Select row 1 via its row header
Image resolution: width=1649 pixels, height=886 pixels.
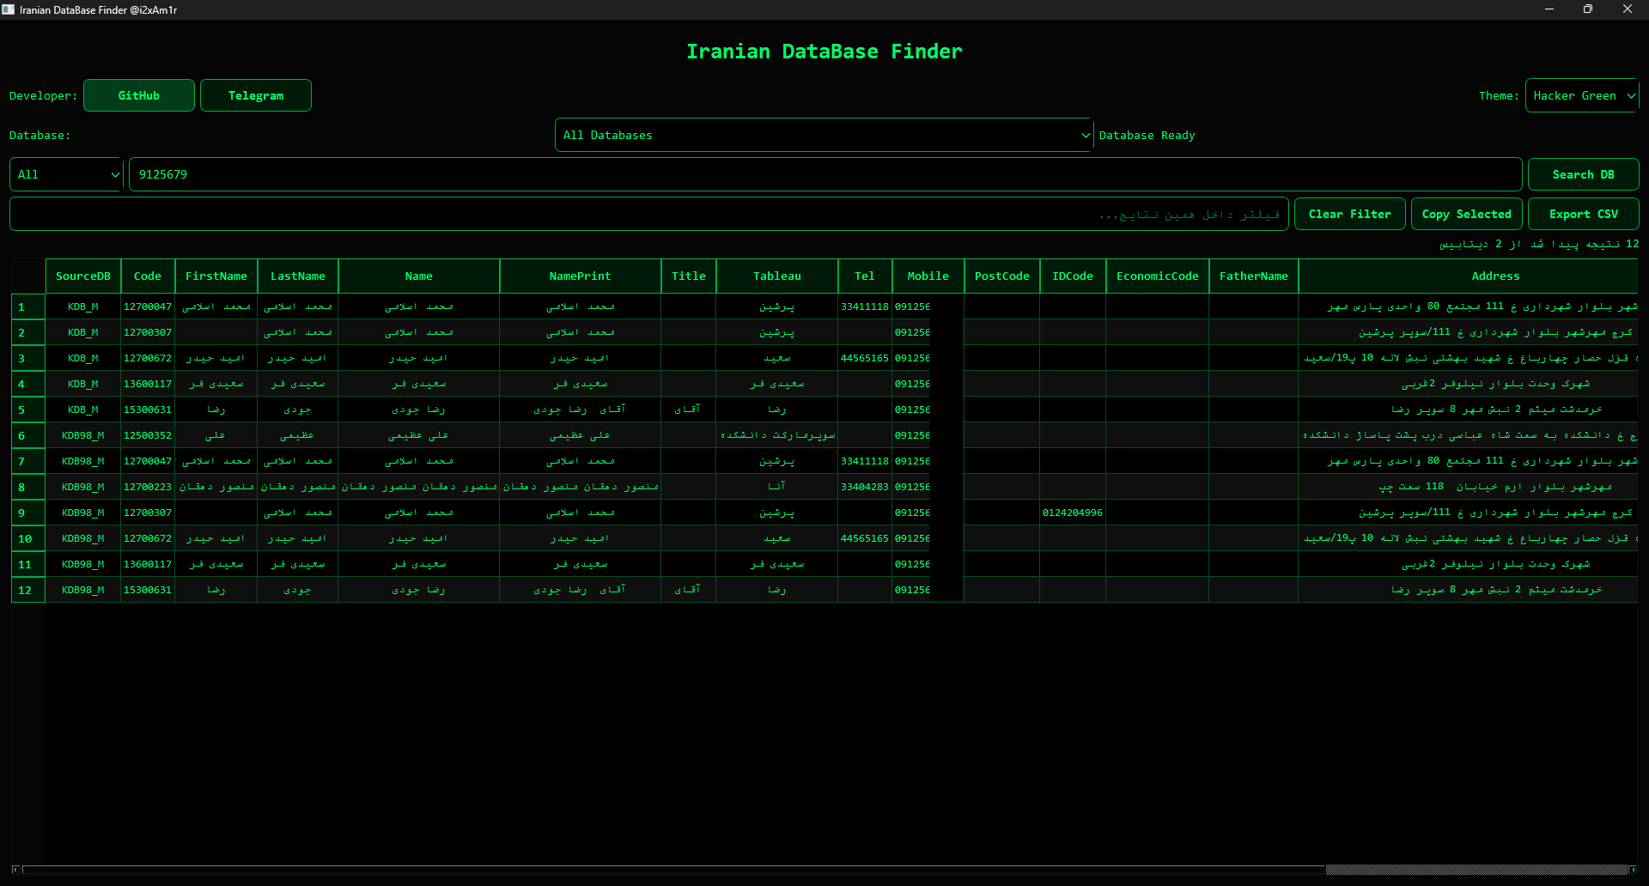coord(28,306)
